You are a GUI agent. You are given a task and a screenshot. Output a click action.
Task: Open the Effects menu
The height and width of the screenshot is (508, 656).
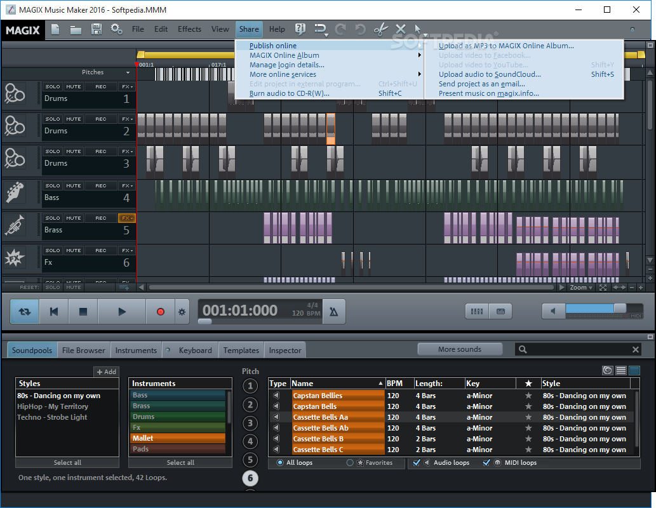point(189,29)
